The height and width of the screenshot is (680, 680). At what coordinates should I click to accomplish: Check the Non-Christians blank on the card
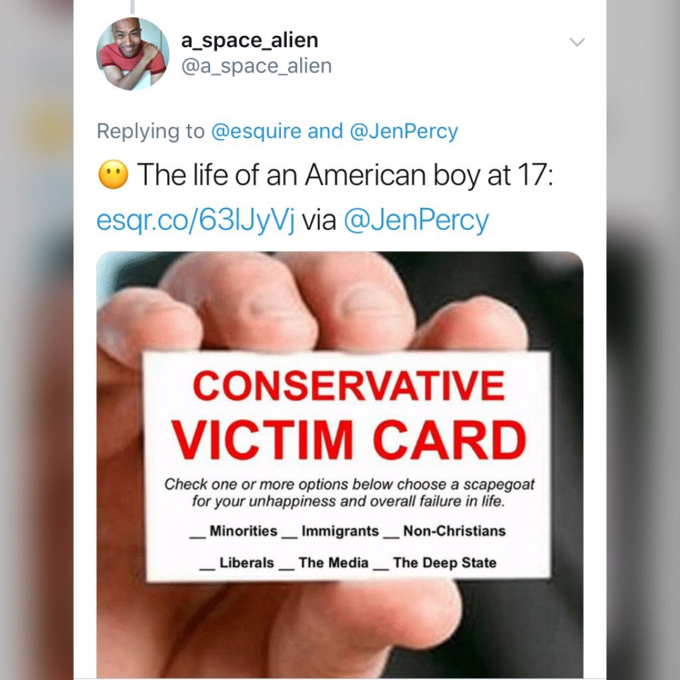pyautogui.click(x=392, y=535)
